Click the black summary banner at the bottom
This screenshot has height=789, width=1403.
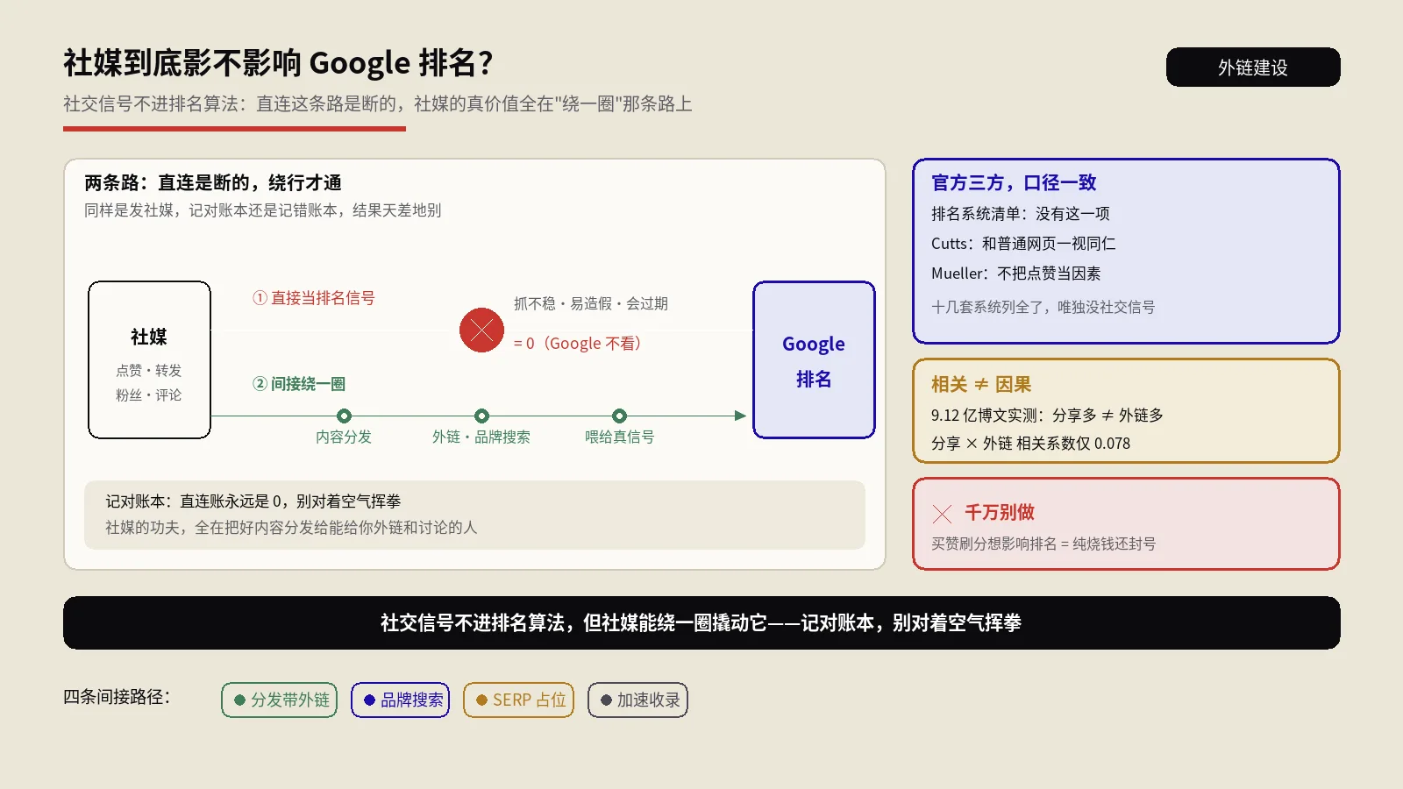click(x=701, y=622)
